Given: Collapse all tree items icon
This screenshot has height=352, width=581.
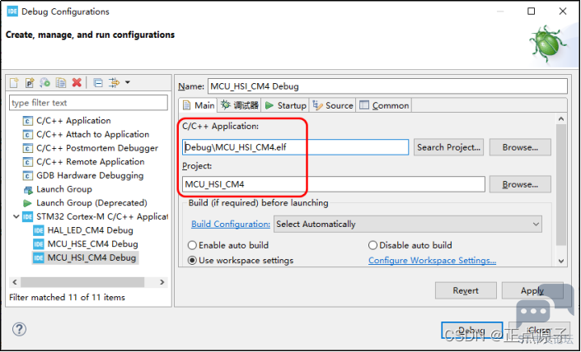Looking at the screenshot, I should pos(98,82).
